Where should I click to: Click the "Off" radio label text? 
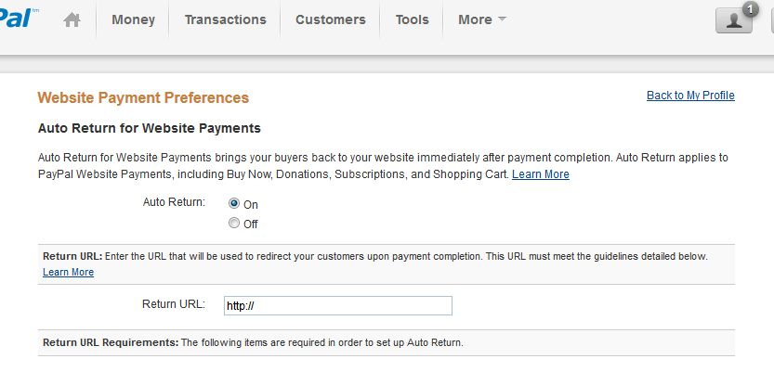point(251,224)
